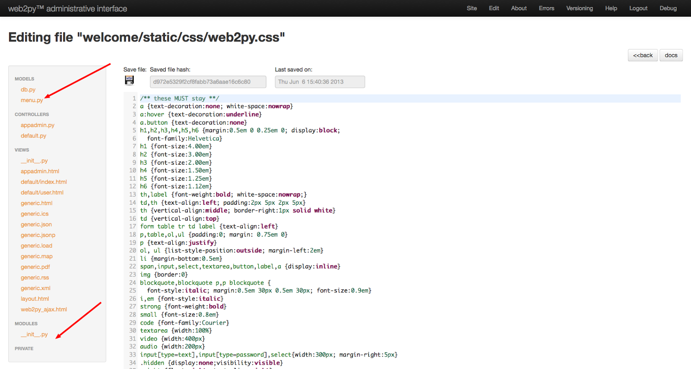Screen dimensions: 691x369
Task: Click the th,label font-weight:bold line
Action: click(x=223, y=195)
